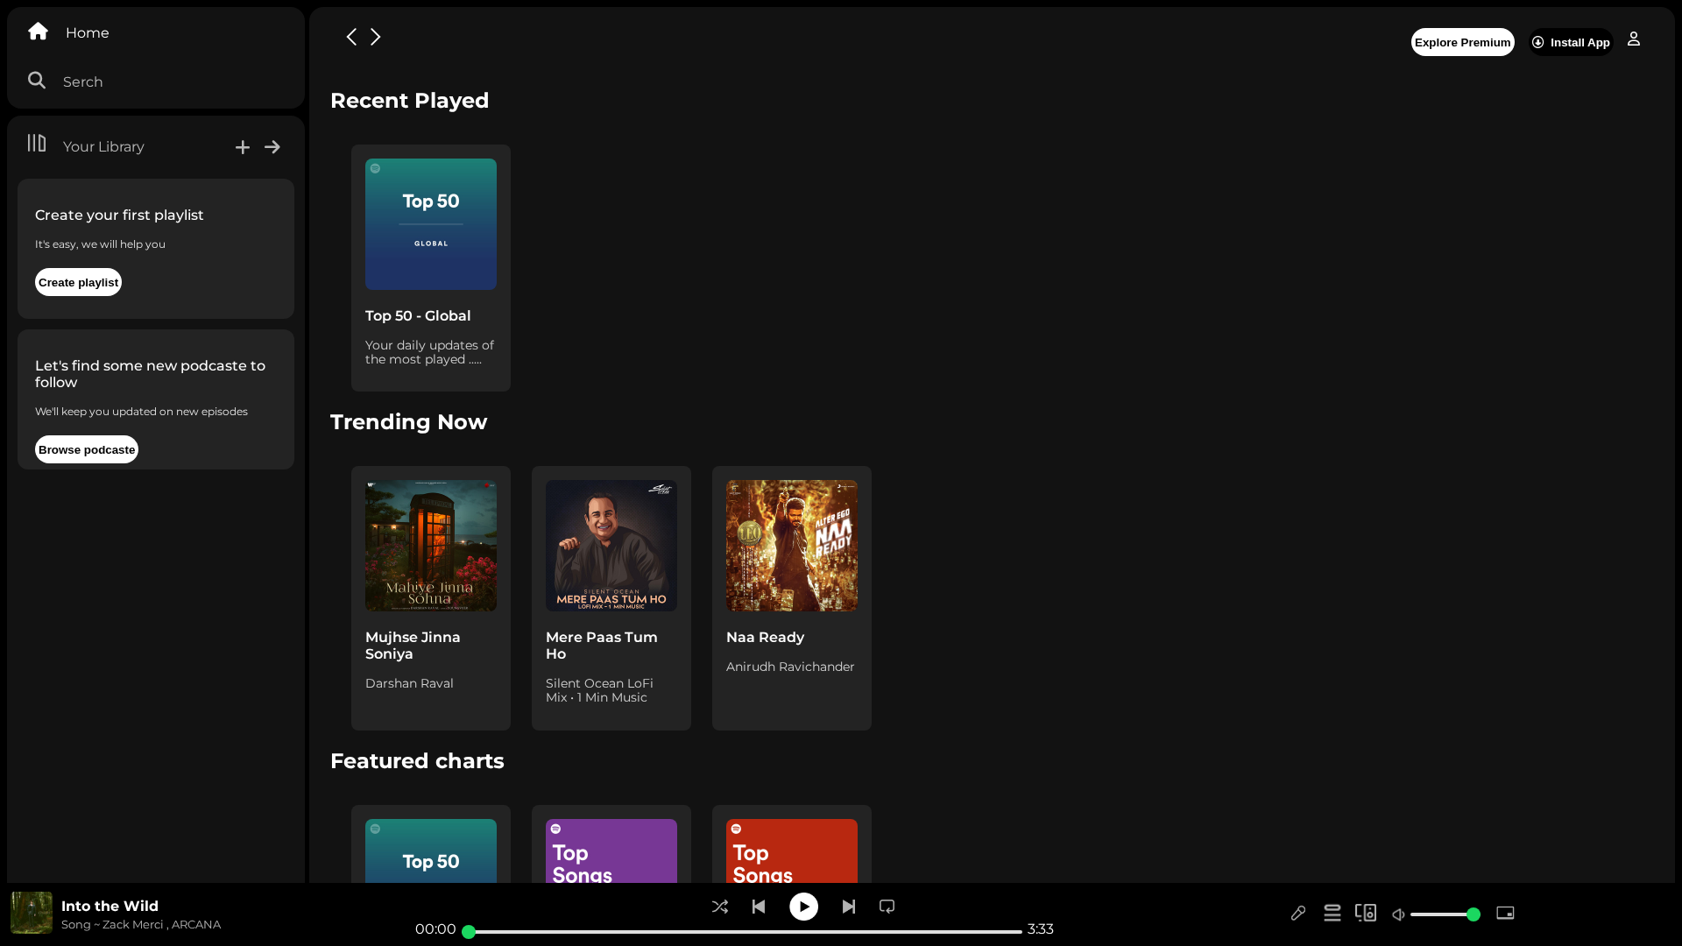The image size is (1682, 946).
Task: Click the magnifying glass search icon
Action: (37, 81)
